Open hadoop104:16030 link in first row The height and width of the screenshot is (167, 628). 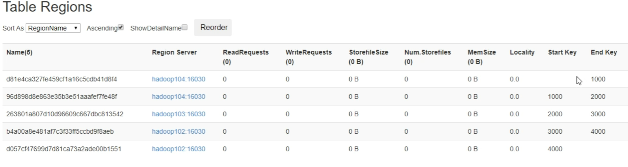(x=178, y=79)
